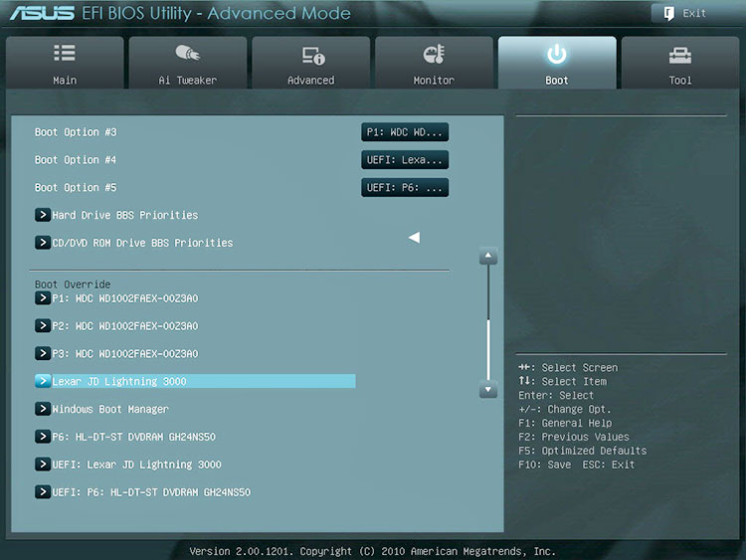Image resolution: width=746 pixels, height=560 pixels.
Task: Click the Ai Tweaker tab icon
Action: 187,54
